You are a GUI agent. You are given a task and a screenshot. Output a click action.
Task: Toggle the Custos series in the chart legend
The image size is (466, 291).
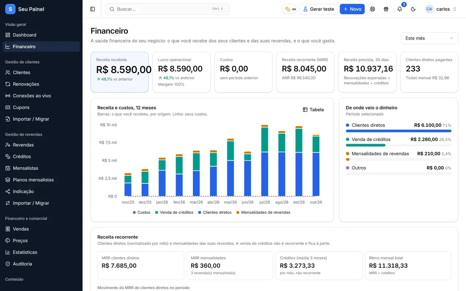[x=142, y=212]
